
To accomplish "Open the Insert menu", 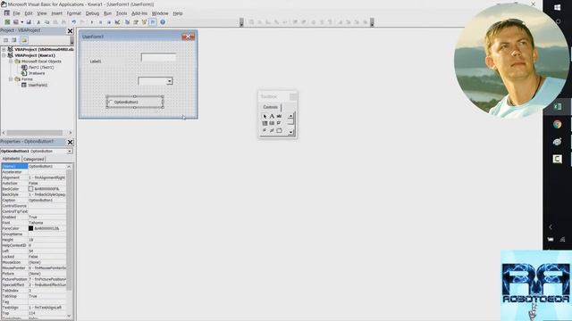I will (x=56, y=13).
